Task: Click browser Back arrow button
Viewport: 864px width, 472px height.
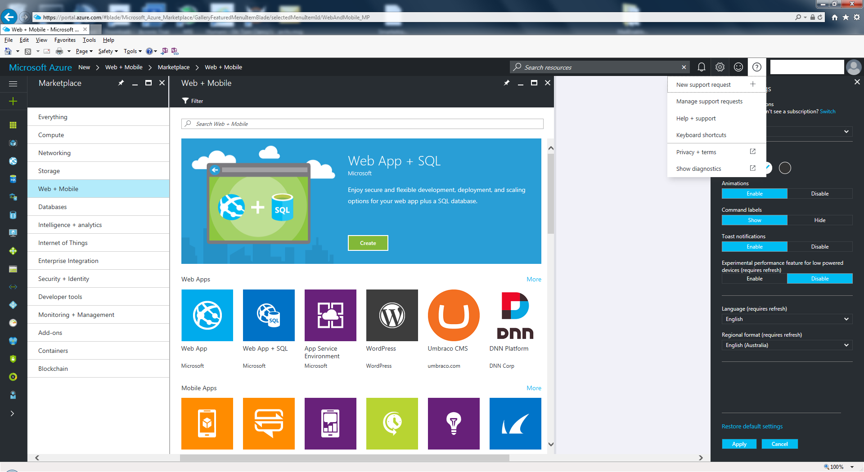Action: coord(9,17)
